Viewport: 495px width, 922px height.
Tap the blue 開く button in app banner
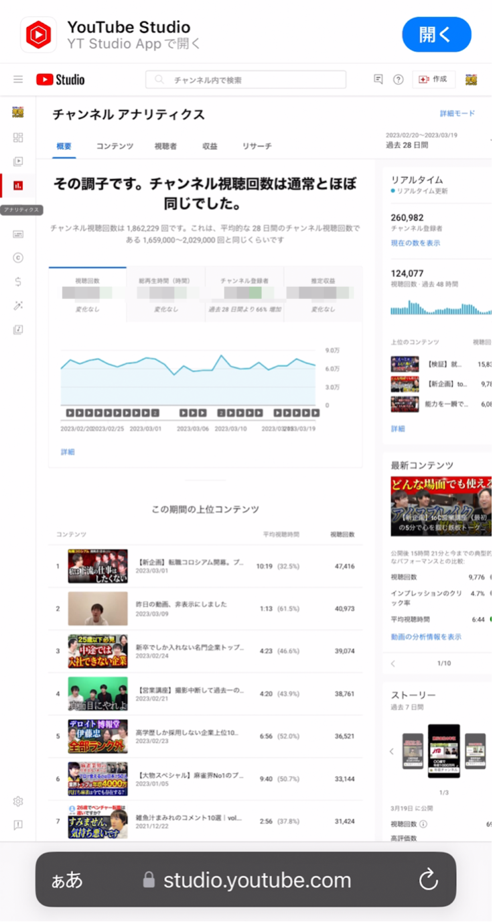click(x=436, y=34)
